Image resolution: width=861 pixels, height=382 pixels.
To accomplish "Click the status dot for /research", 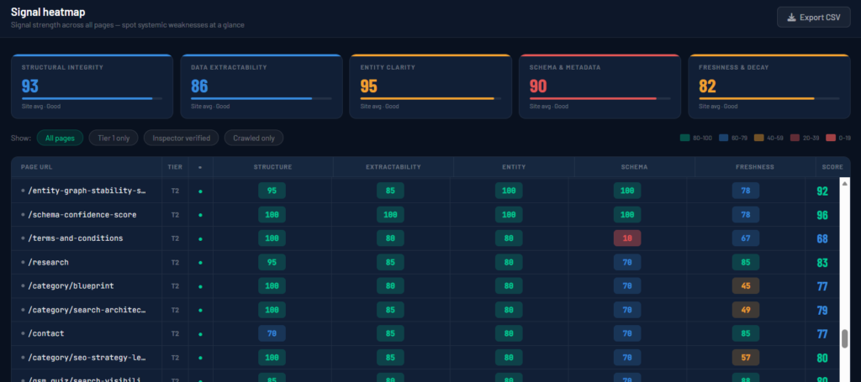I will coord(200,263).
